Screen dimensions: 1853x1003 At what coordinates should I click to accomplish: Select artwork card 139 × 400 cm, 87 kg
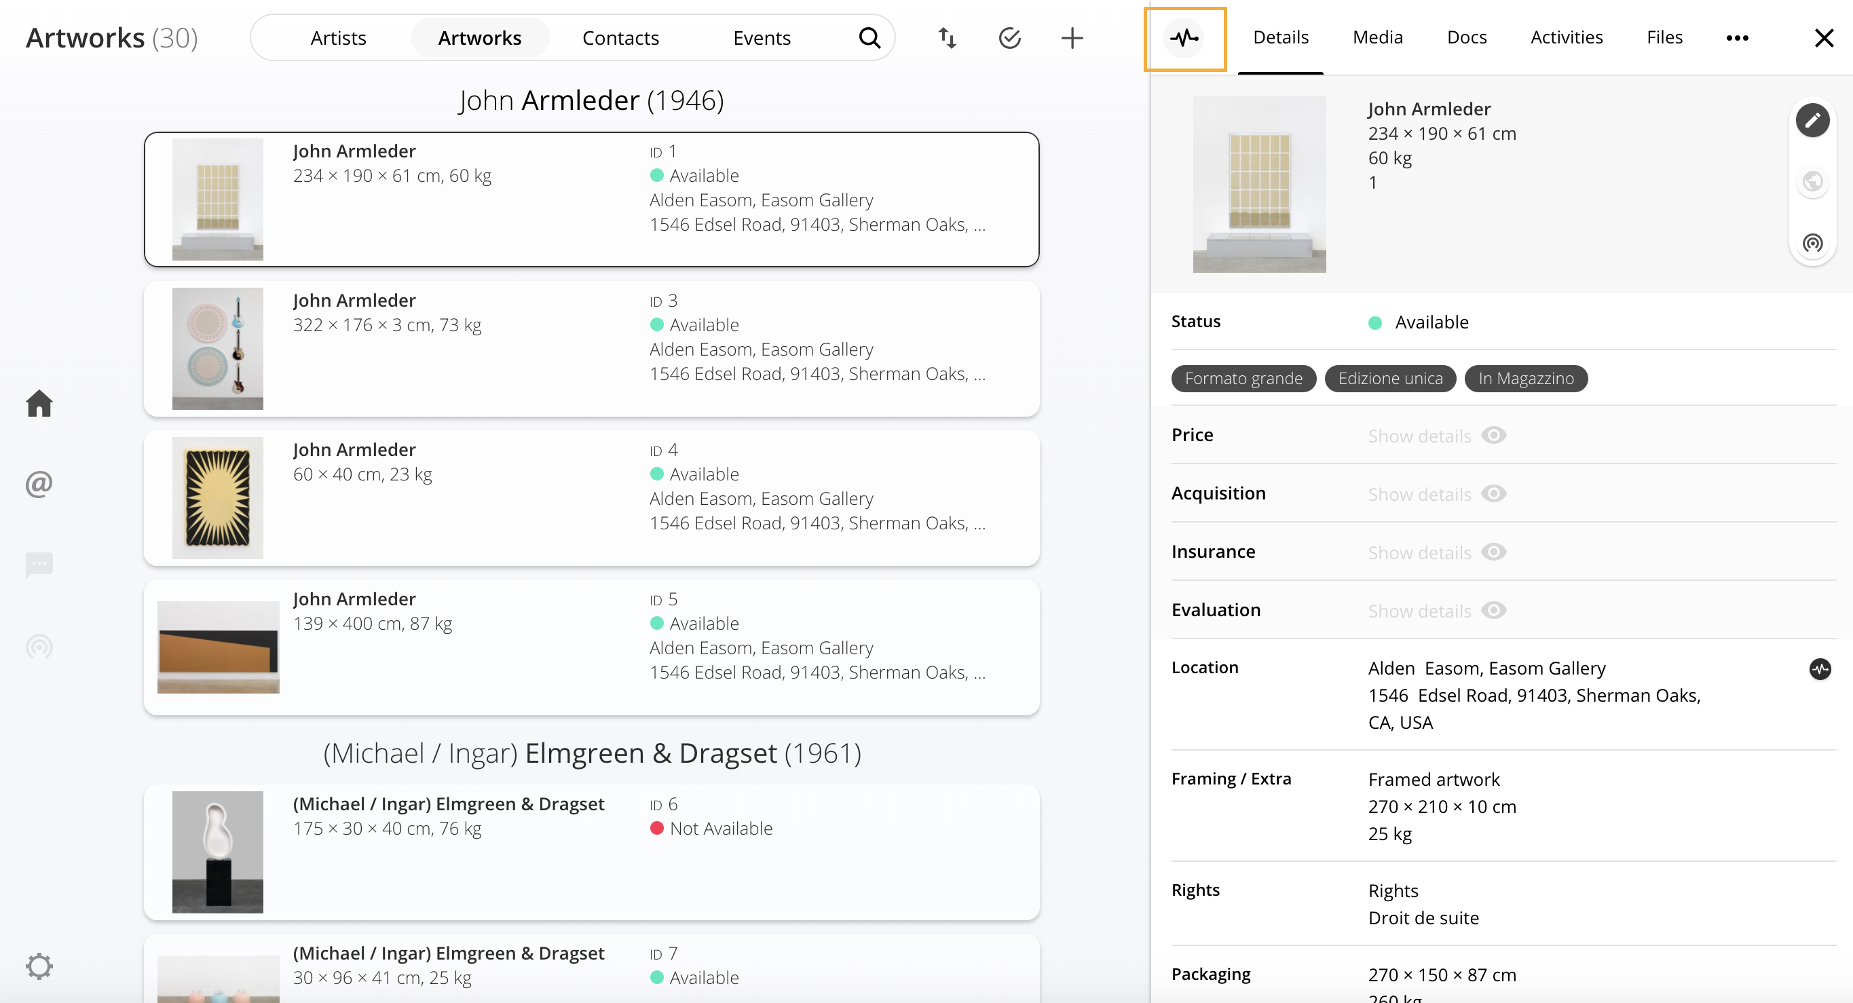(x=591, y=647)
